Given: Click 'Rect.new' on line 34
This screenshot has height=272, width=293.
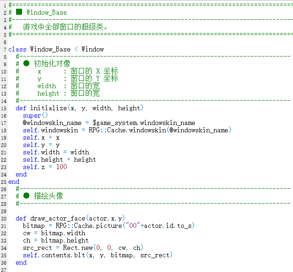Looking at the screenshot, I should point(78,248).
